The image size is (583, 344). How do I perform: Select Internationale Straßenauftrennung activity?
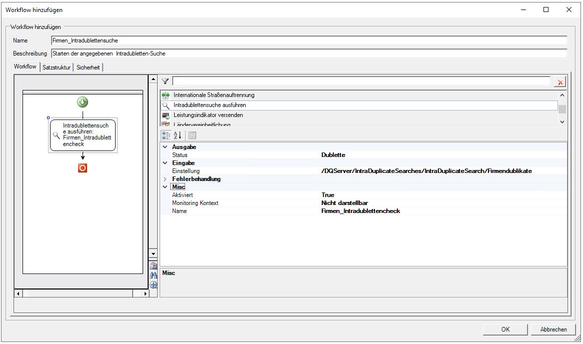coord(214,95)
